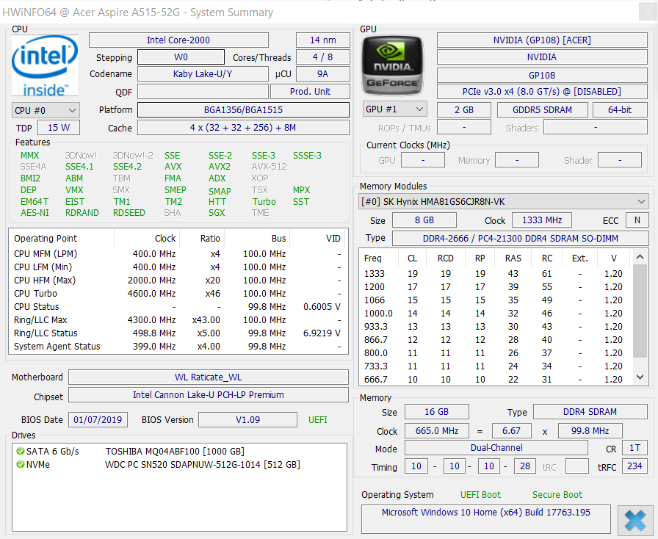Click the Turbo feature label
This screenshot has height=539, width=658.
tap(264, 201)
